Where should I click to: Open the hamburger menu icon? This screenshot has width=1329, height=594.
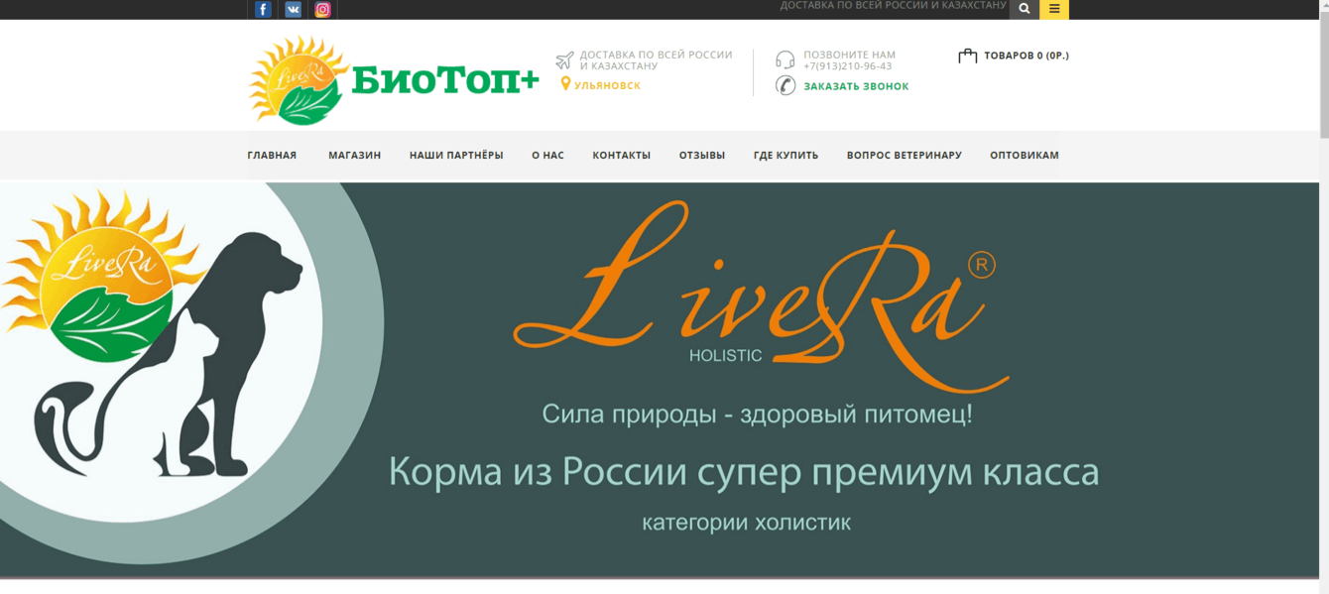[x=1053, y=9]
